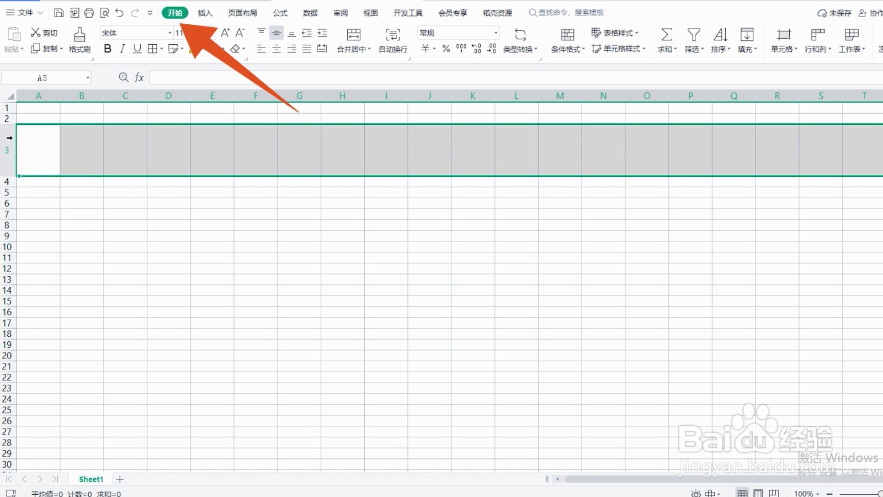This screenshot has height=497, width=883.
Task: Click the Format Painter (格式刷) brush icon
Action: (79, 34)
